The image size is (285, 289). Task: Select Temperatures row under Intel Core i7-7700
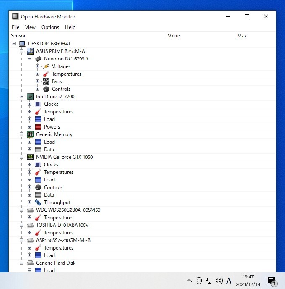(x=142, y=112)
